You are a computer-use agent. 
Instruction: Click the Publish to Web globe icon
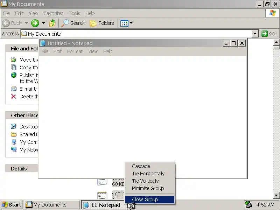point(14,75)
